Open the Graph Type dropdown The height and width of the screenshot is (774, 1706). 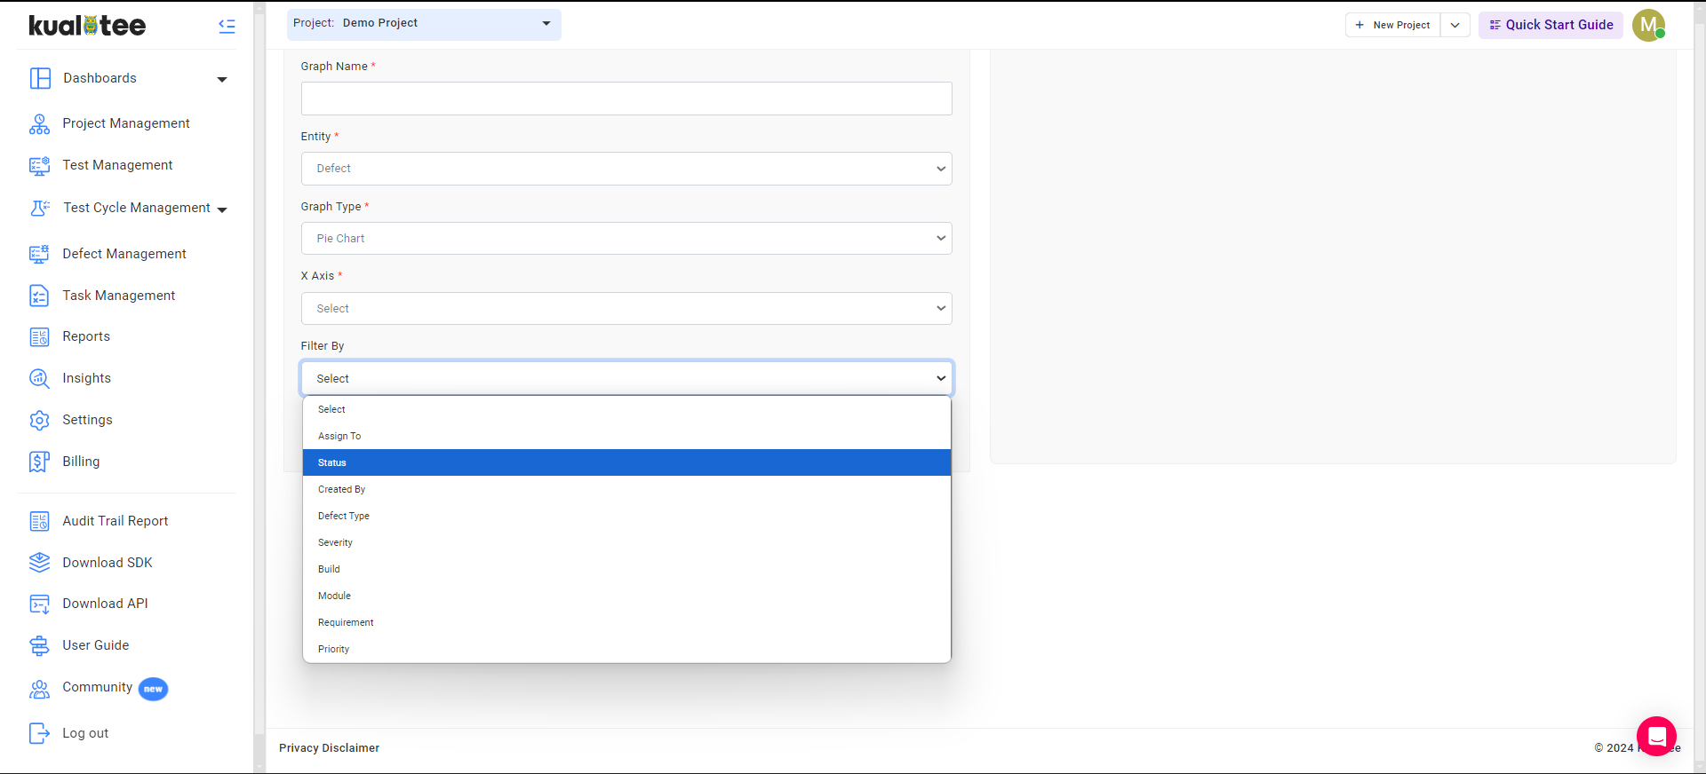[x=626, y=238]
